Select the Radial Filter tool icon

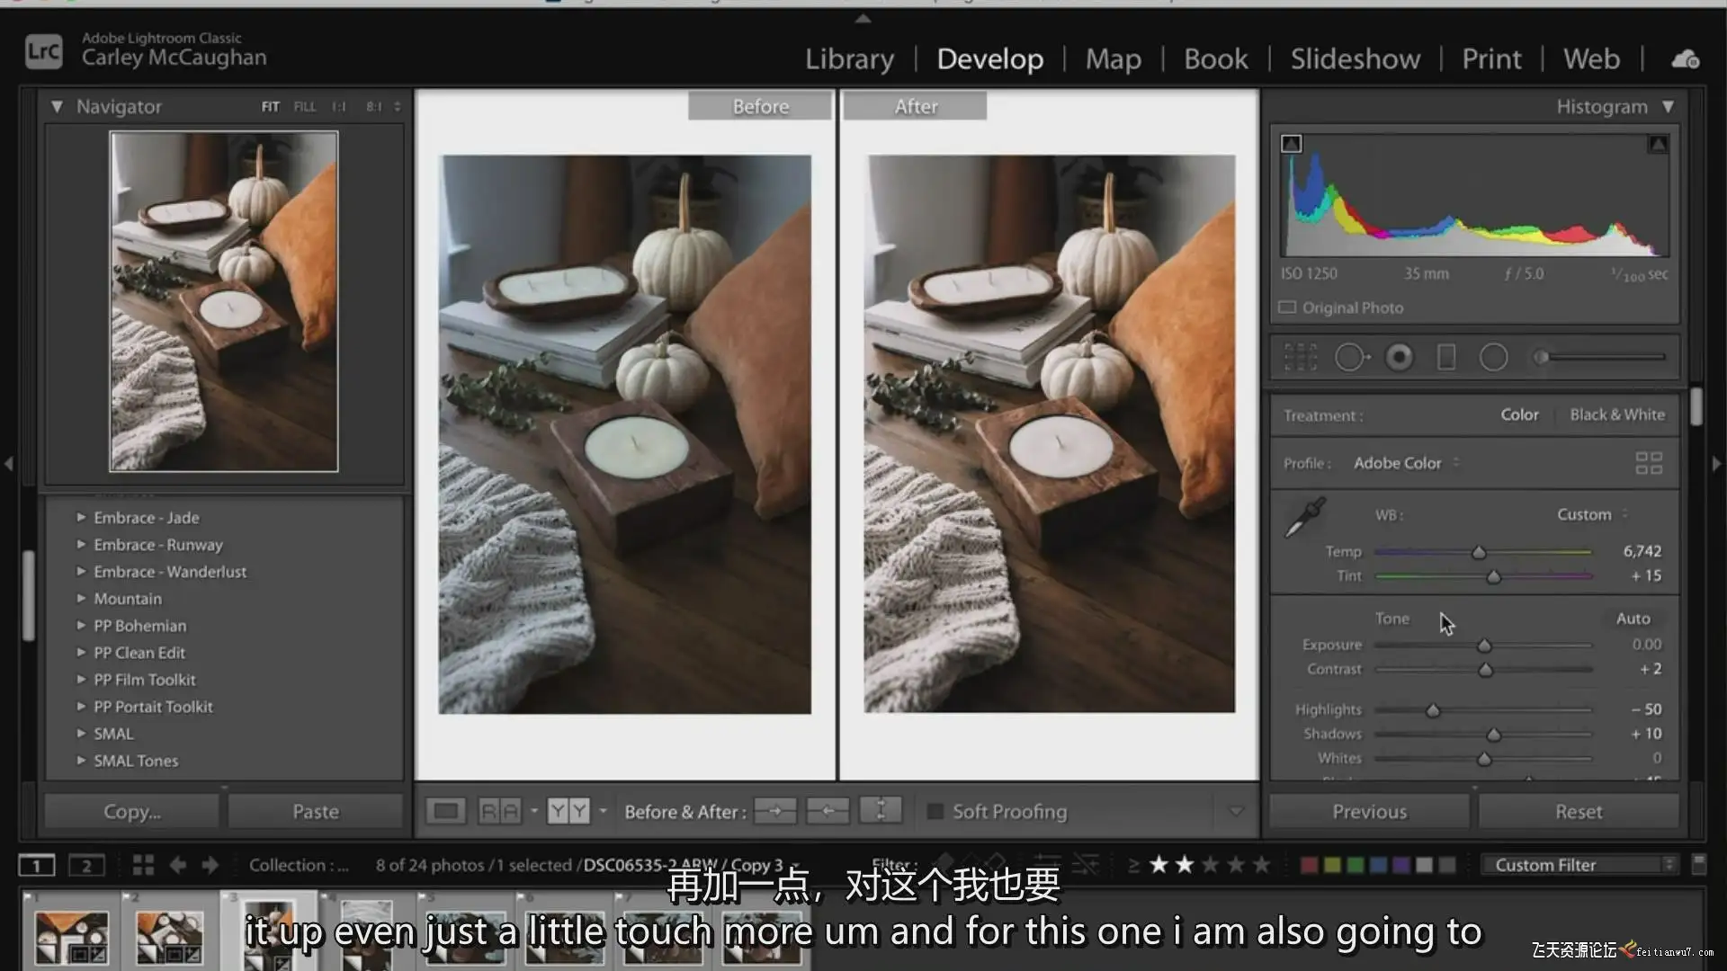[x=1493, y=357]
